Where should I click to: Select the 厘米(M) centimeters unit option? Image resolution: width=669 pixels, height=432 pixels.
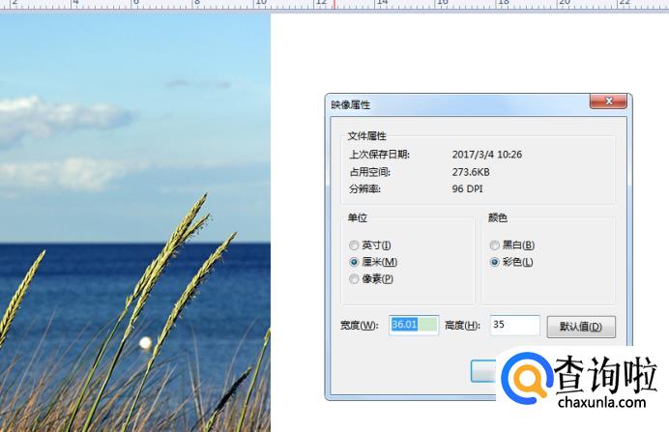click(373, 262)
